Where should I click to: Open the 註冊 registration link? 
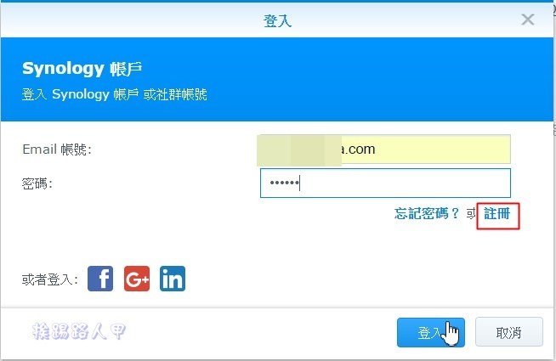tap(497, 213)
